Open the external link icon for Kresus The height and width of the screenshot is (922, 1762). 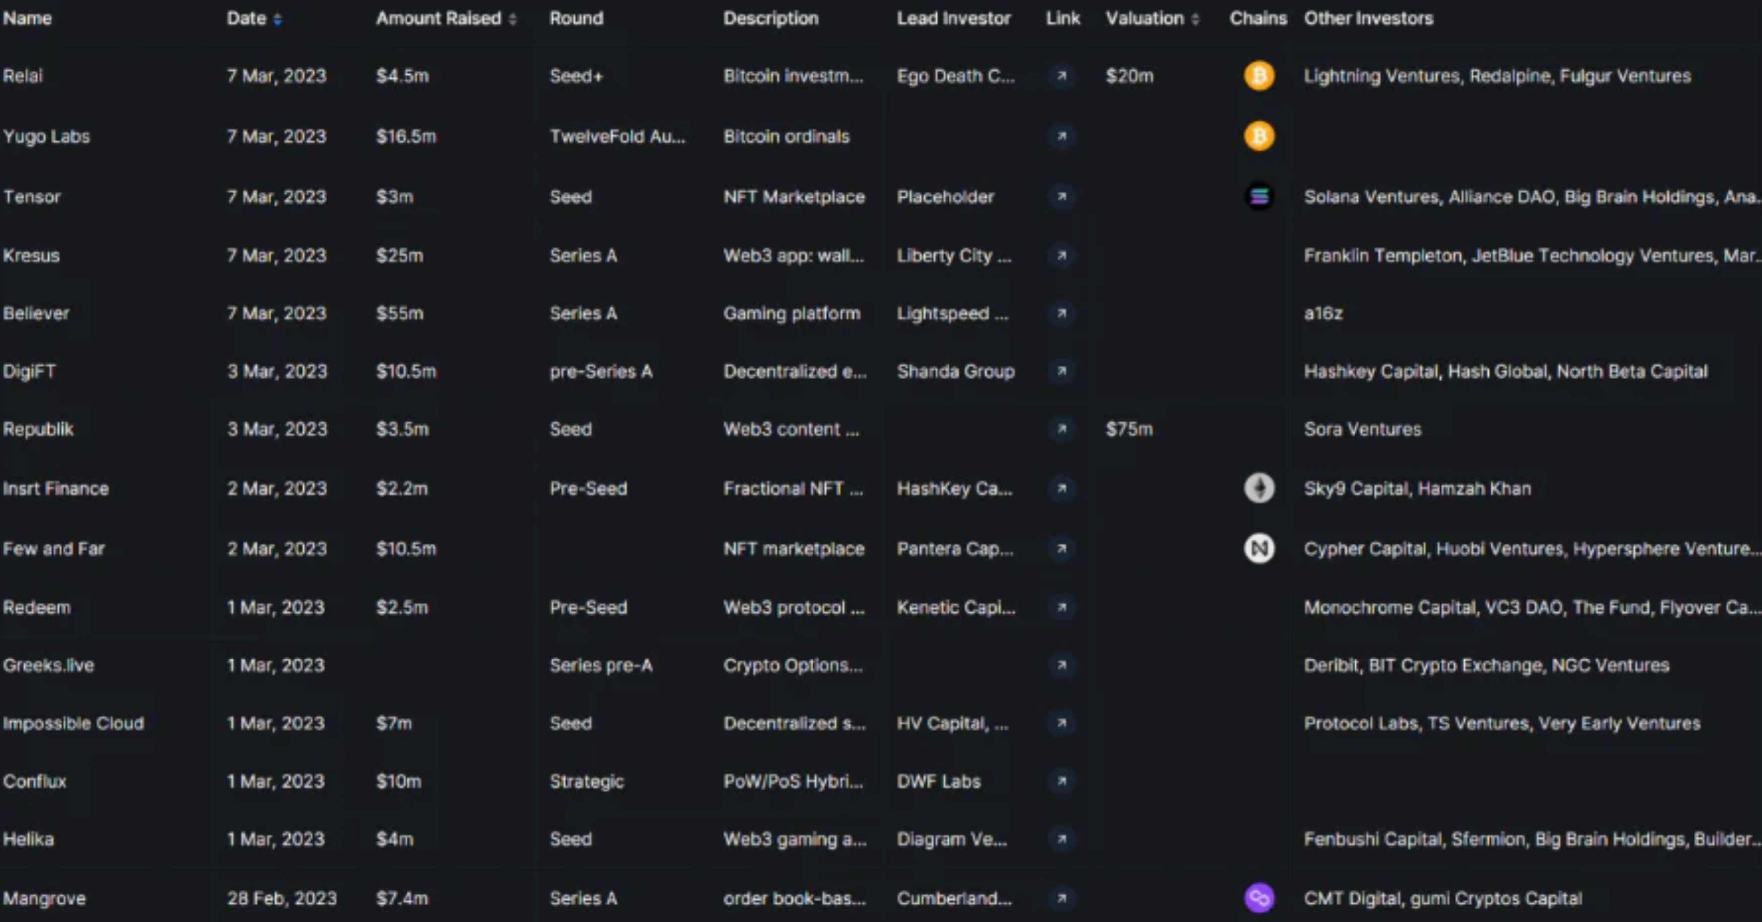pos(1062,255)
